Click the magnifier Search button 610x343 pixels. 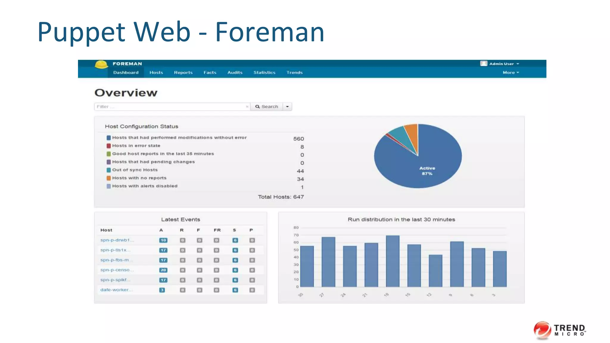[267, 107]
